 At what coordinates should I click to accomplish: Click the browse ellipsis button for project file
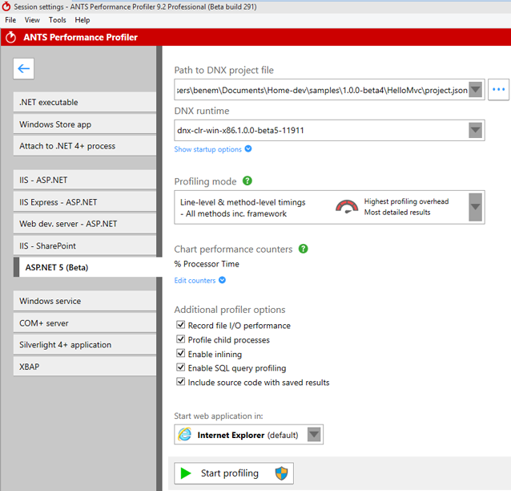click(x=498, y=89)
